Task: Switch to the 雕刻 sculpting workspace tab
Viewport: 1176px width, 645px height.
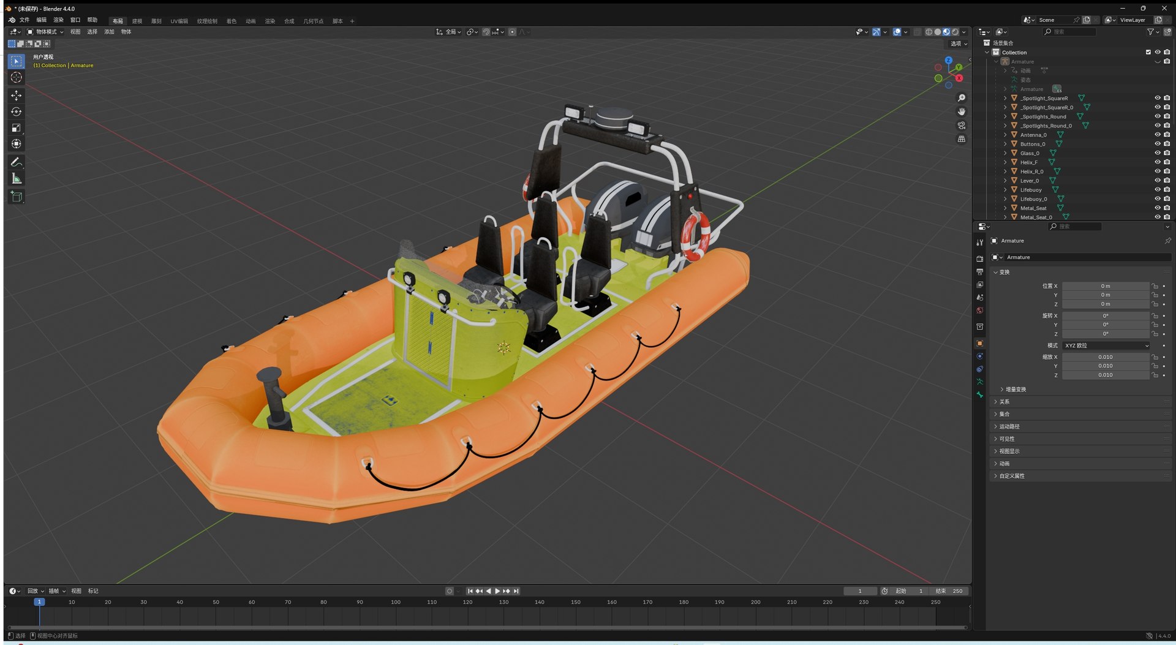Action: coord(156,21)
